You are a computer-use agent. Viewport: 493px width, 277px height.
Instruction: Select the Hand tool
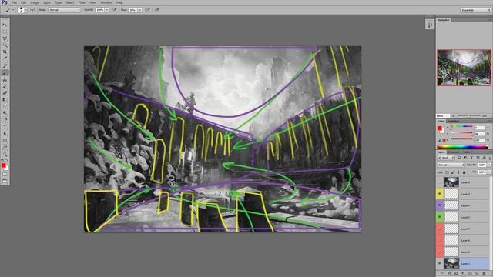(5, 148)
